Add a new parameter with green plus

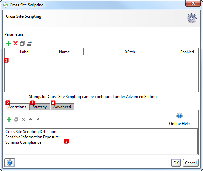coord(8,43)
